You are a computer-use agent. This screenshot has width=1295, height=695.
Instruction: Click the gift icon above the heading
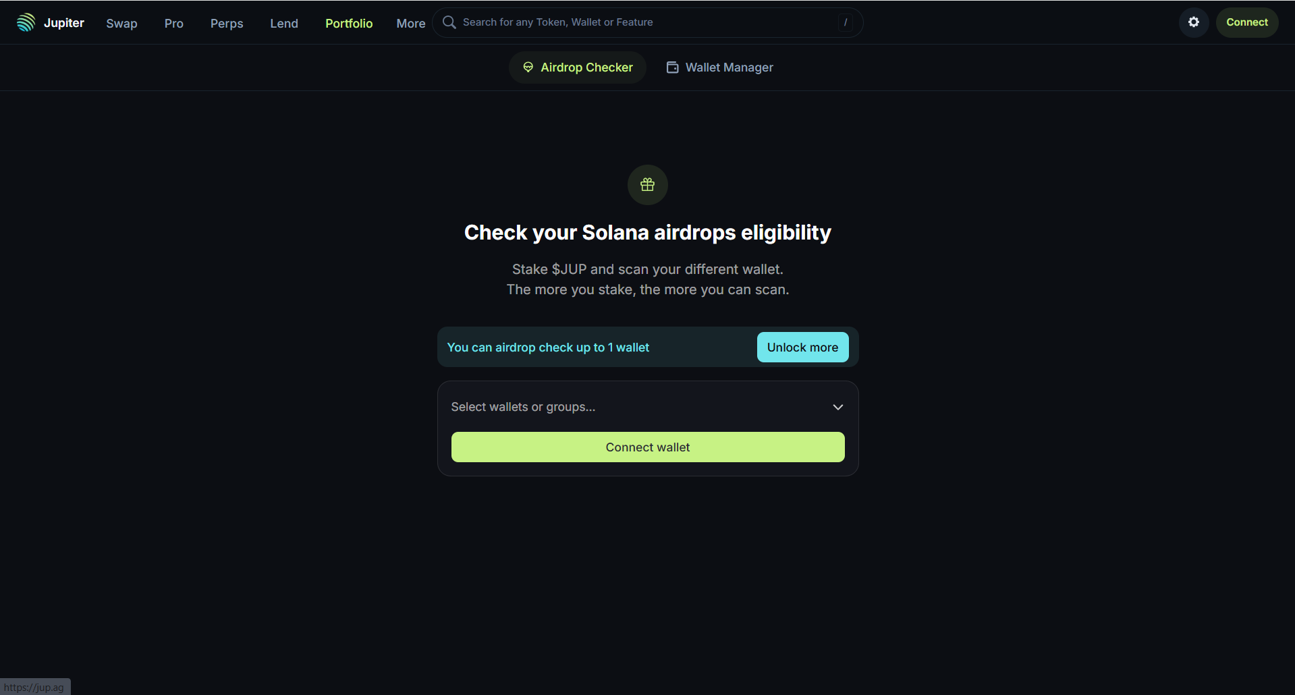click(647, 184)
